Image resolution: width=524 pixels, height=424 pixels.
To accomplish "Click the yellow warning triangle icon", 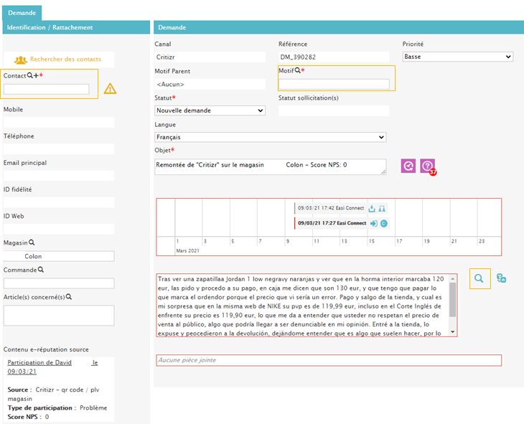I will (x=110, y=89).
